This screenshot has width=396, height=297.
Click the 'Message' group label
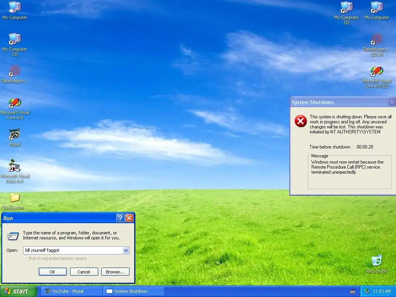319,156
